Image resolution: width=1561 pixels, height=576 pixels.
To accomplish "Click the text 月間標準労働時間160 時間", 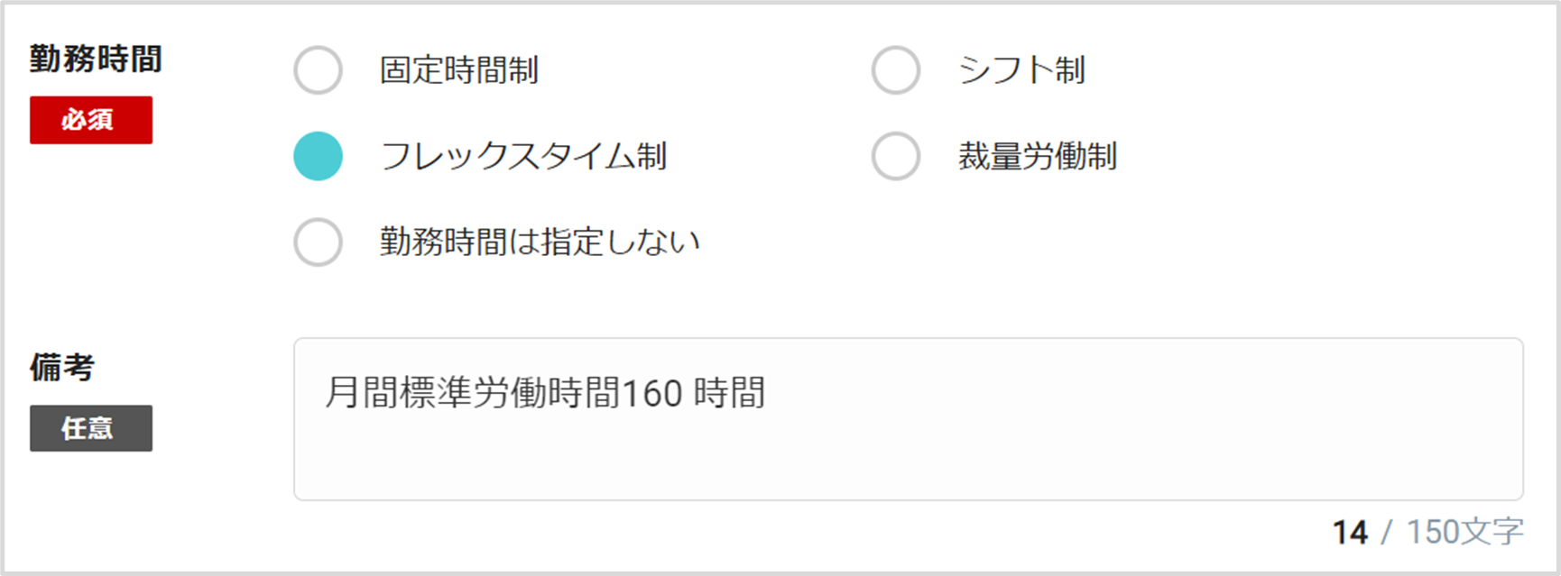I will click(x=545, y=393).
